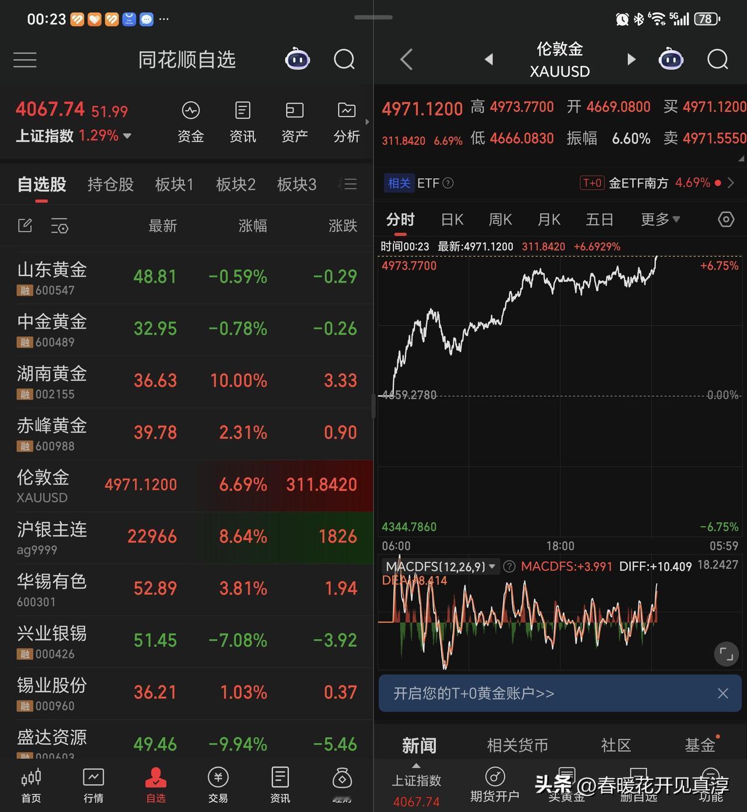Open the list view settings icon

(x=59, y=226)
